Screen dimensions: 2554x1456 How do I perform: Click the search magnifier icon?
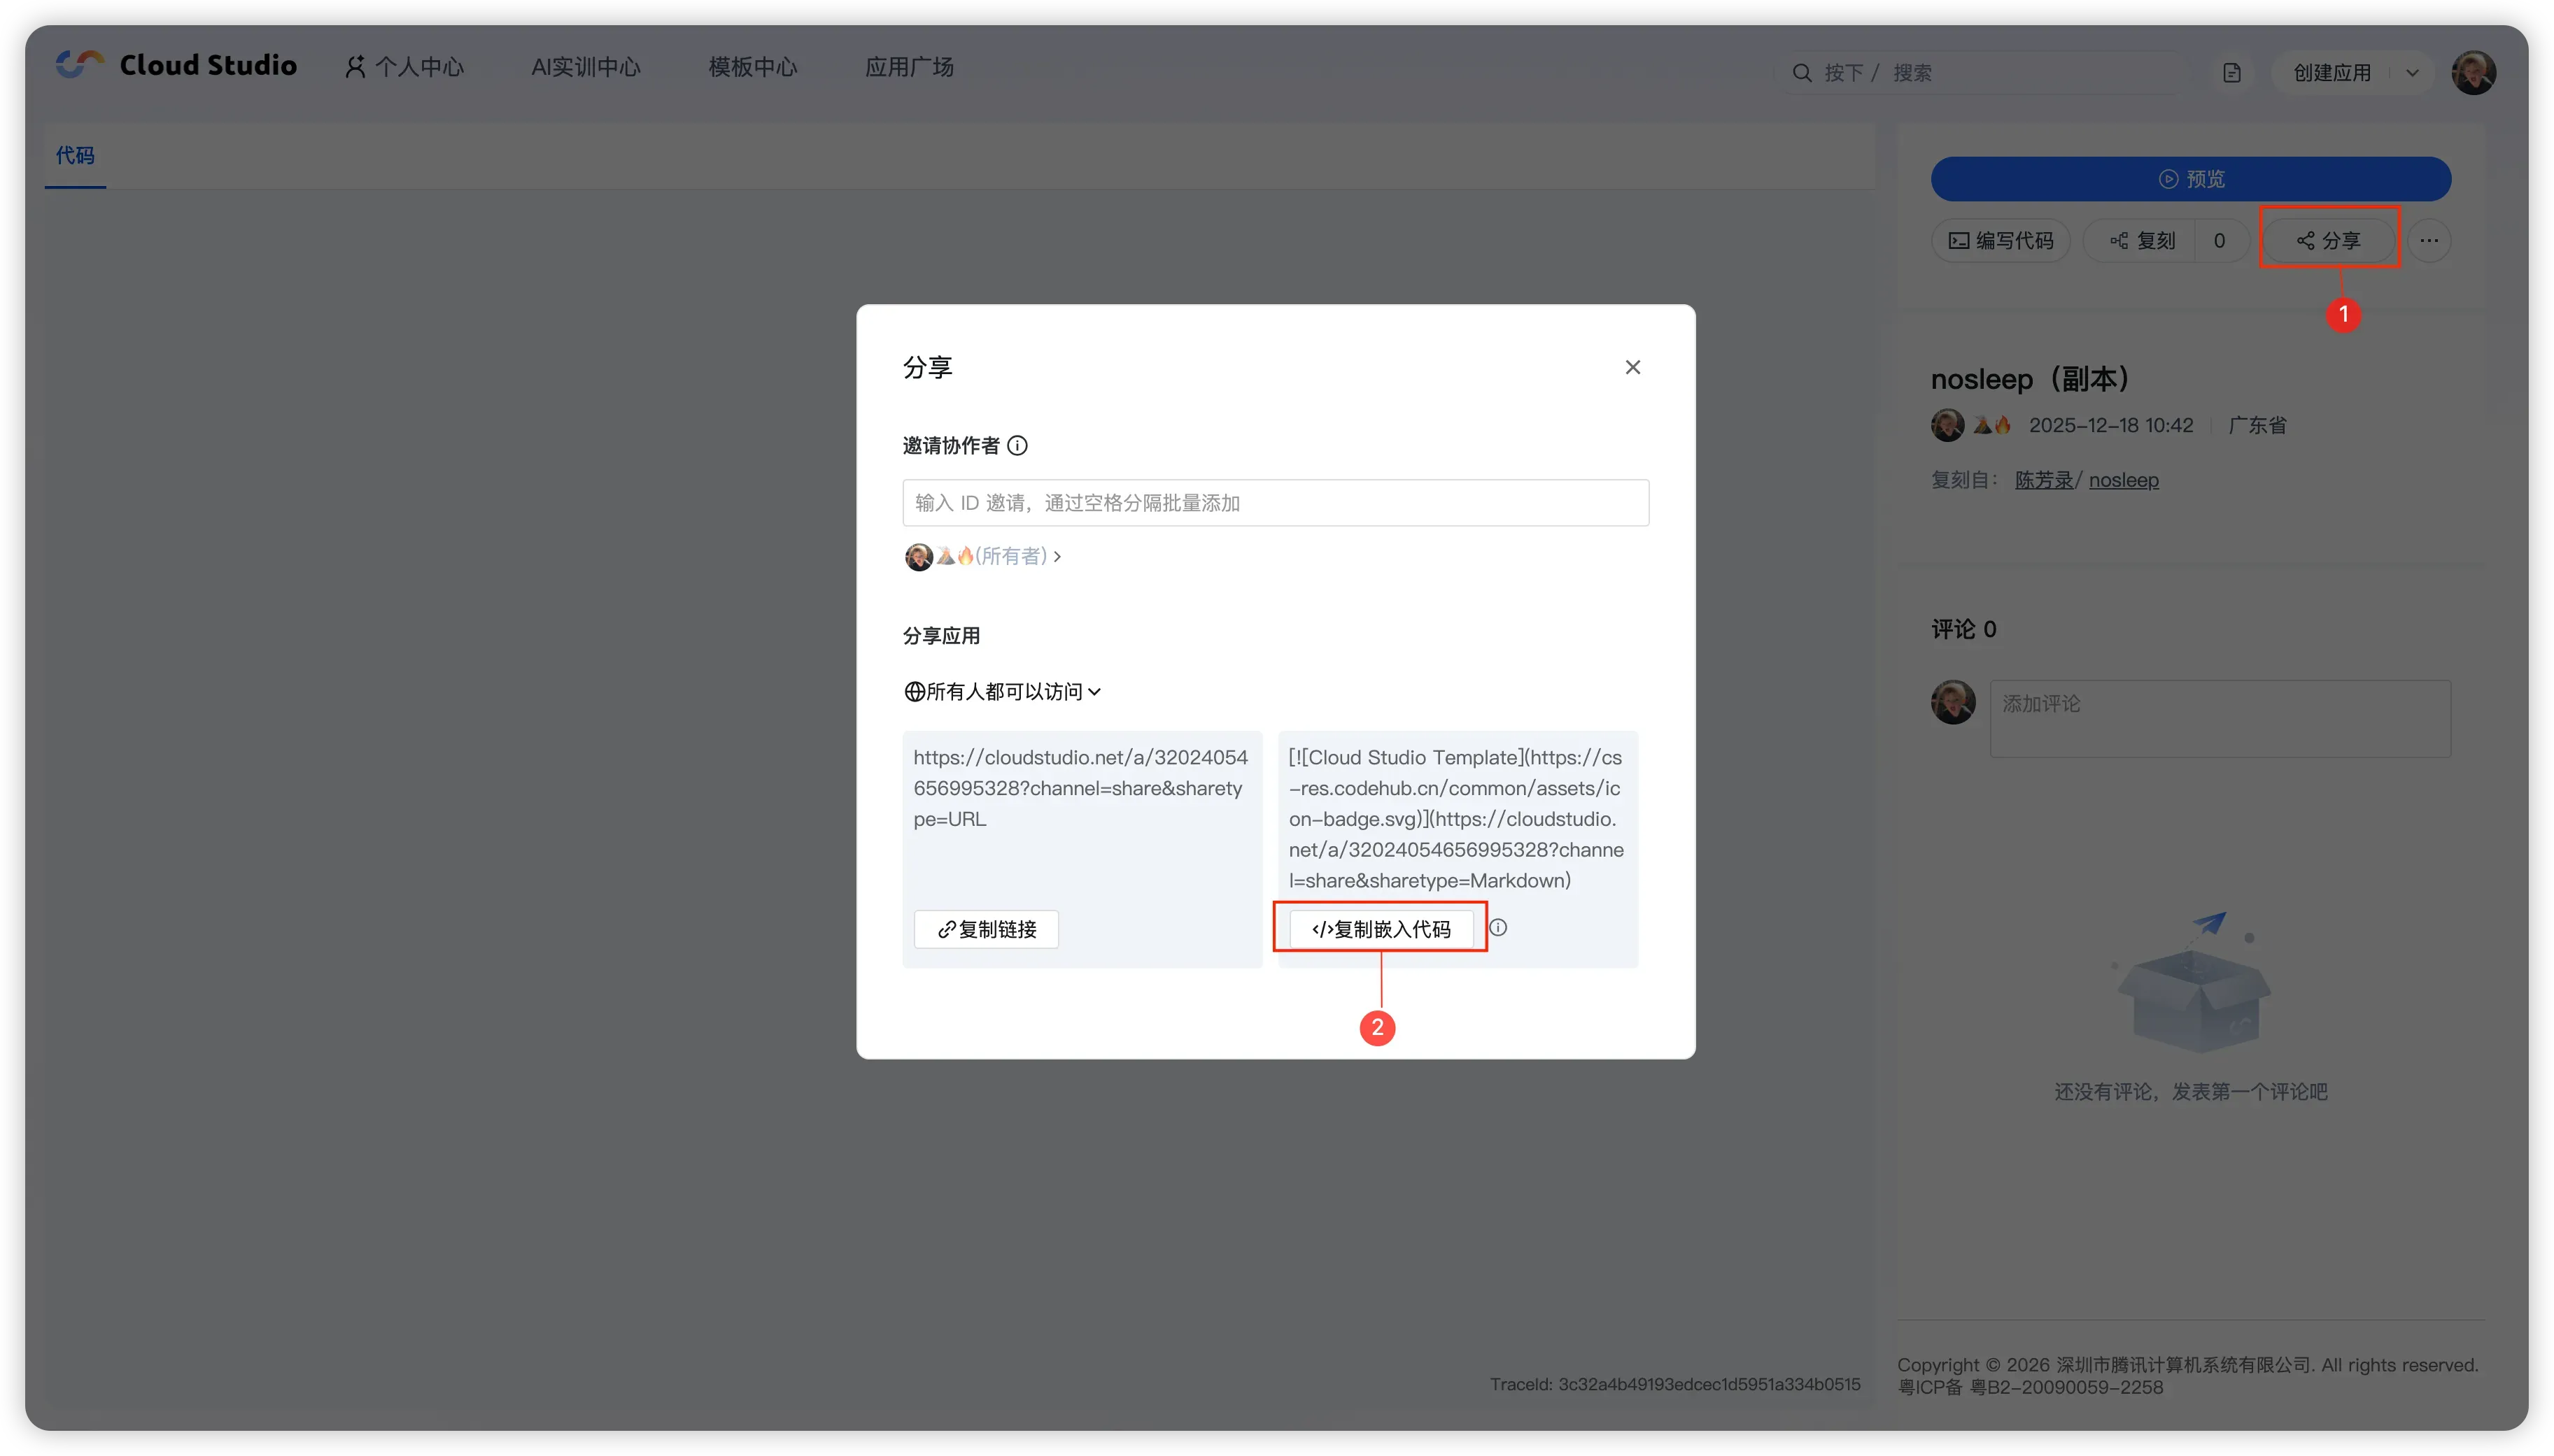[x=1802, y=73]
